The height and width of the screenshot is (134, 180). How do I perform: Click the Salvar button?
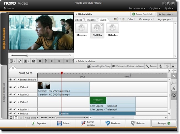(x=63, y=123)
